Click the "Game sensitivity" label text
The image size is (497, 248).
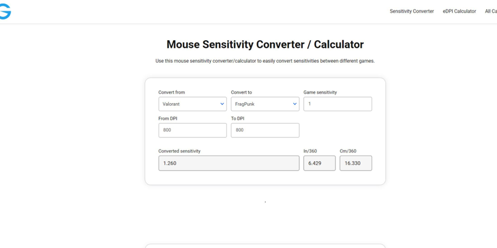(320, 92)
